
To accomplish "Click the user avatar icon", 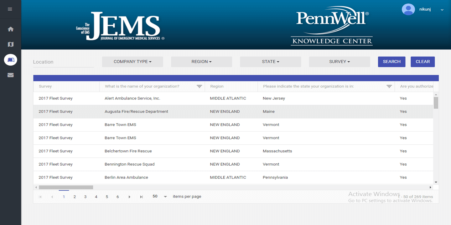I will click(x=408, y=9).
